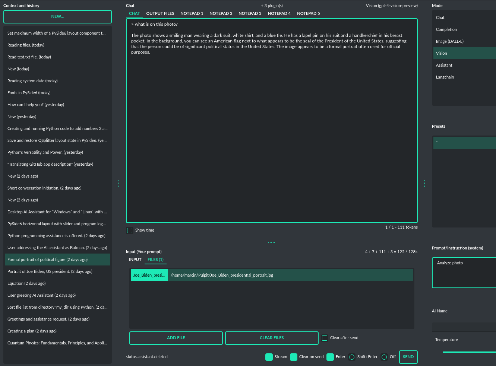Image resolution: width=496 pixels, height=366 pixels.
Task: Switch to the INPUT tab
Action: coord(135,260)
